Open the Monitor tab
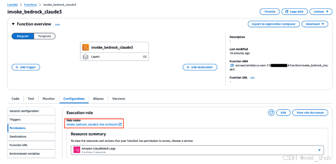 coord(49,99)
